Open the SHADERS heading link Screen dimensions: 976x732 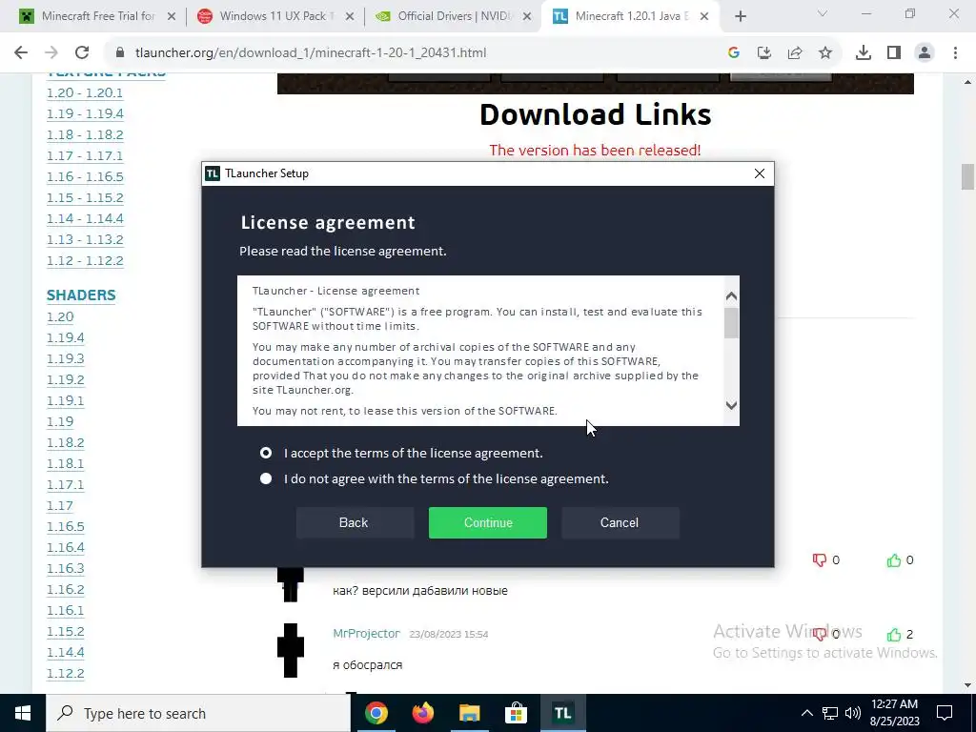click(x=81, y=295)
